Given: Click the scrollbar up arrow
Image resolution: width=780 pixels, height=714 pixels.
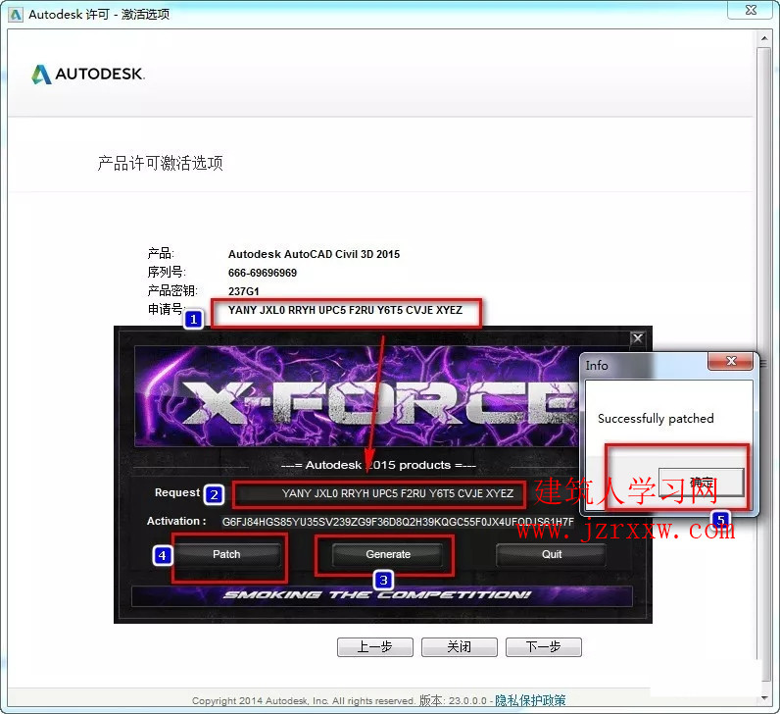Looking at the screenshot, I should coord(764,38).
